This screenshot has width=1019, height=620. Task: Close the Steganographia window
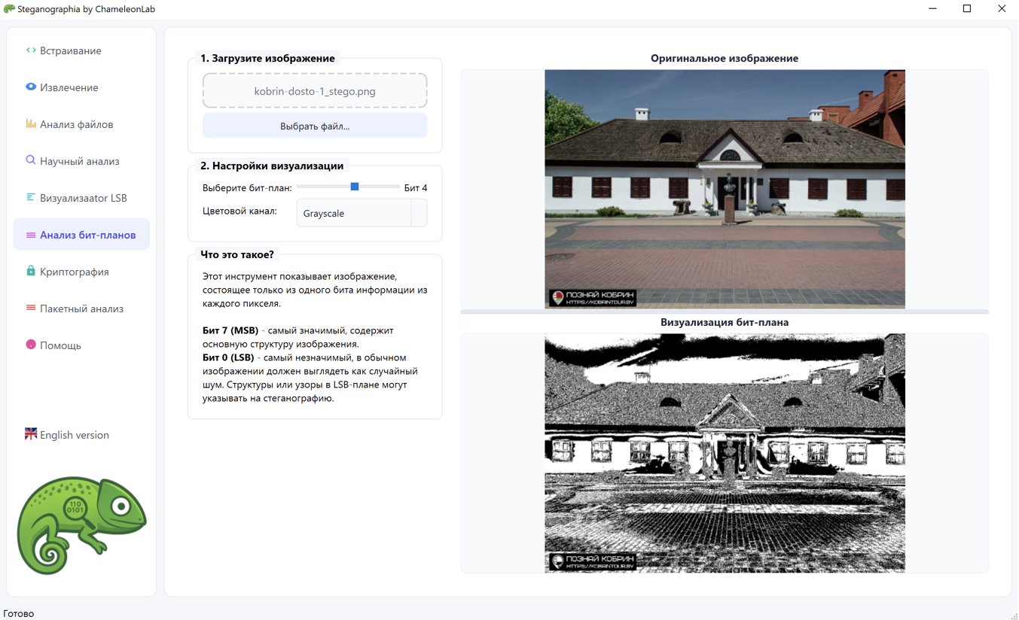[1002, 9]
